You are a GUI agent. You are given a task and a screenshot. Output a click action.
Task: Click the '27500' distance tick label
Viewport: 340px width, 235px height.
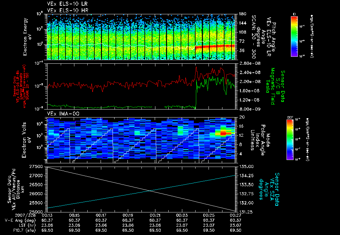36,167
